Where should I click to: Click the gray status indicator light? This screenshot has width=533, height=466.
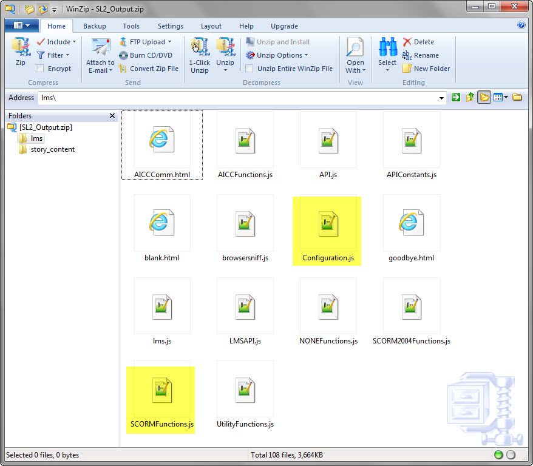click(x=511, y=454)
